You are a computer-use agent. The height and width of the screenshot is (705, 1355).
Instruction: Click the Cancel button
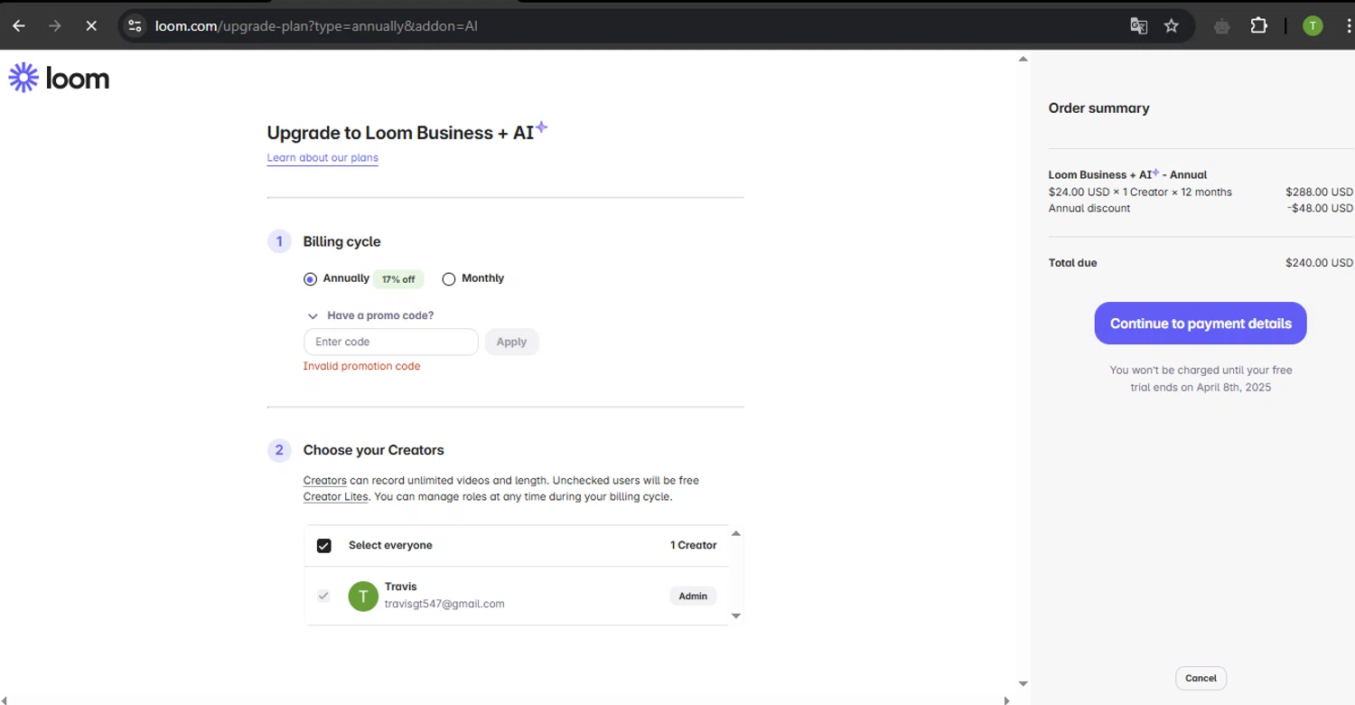(x=1201, y=678)
